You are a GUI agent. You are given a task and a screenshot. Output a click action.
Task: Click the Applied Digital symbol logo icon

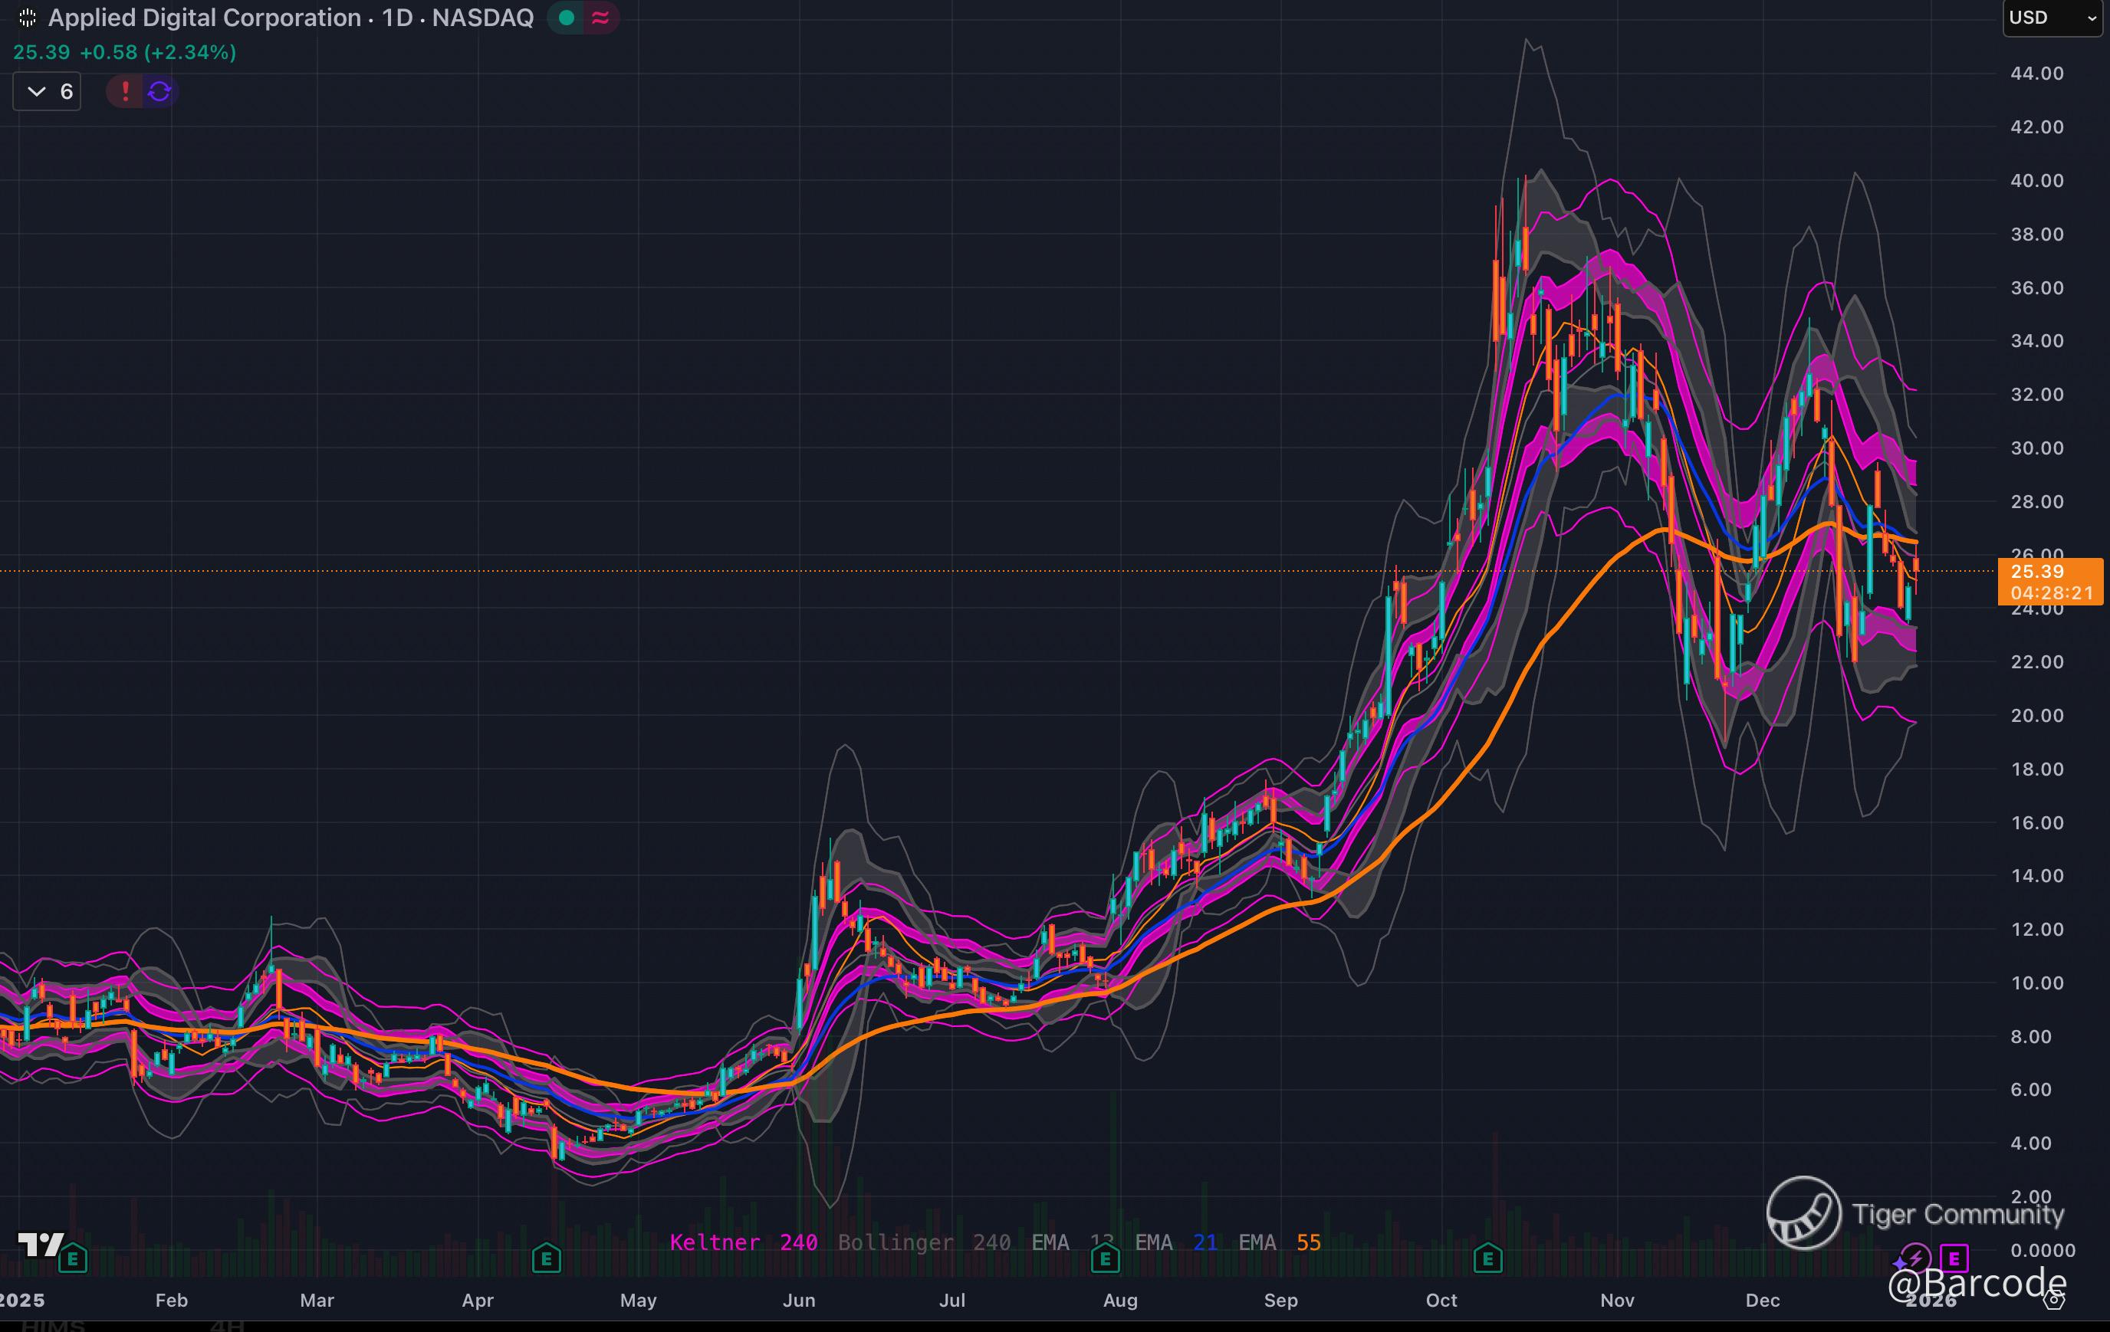(27, 18)
